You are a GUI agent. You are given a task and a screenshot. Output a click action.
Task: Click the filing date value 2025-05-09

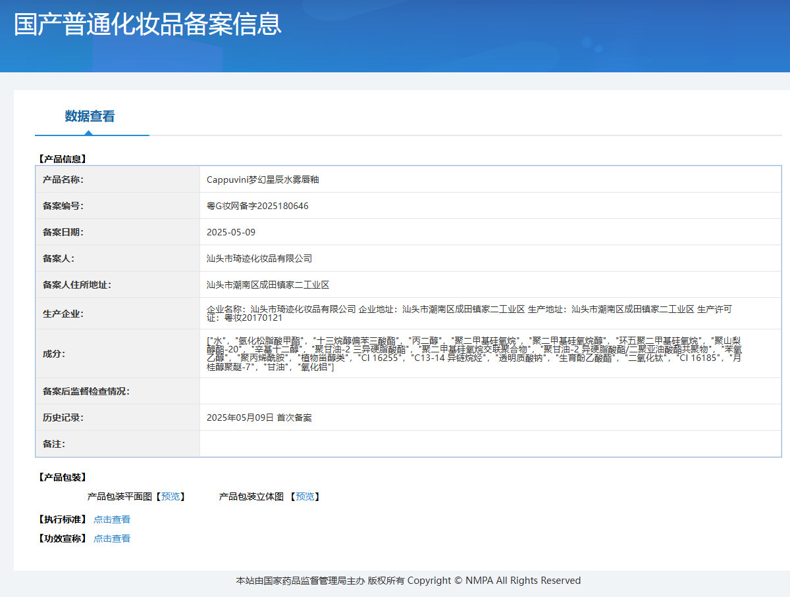pyautogui.click(x=231, y=232)
